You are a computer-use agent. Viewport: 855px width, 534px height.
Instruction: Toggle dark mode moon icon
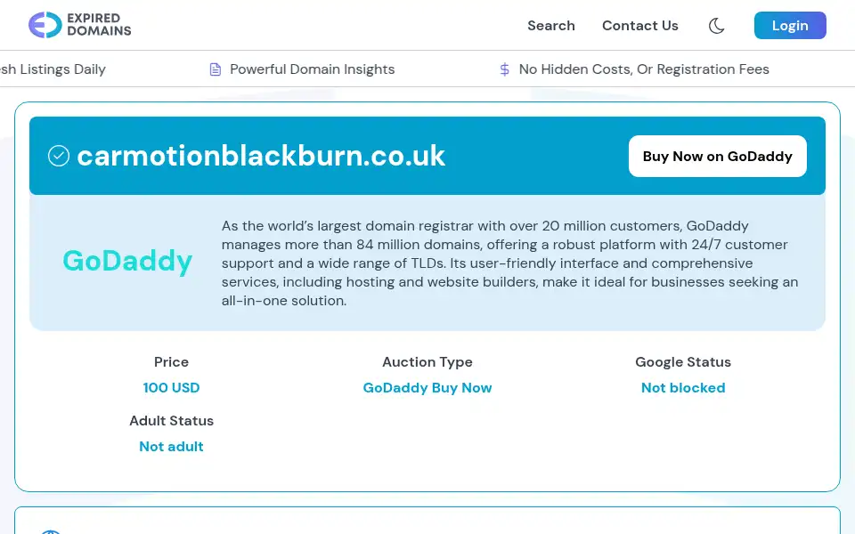(716, 26)
